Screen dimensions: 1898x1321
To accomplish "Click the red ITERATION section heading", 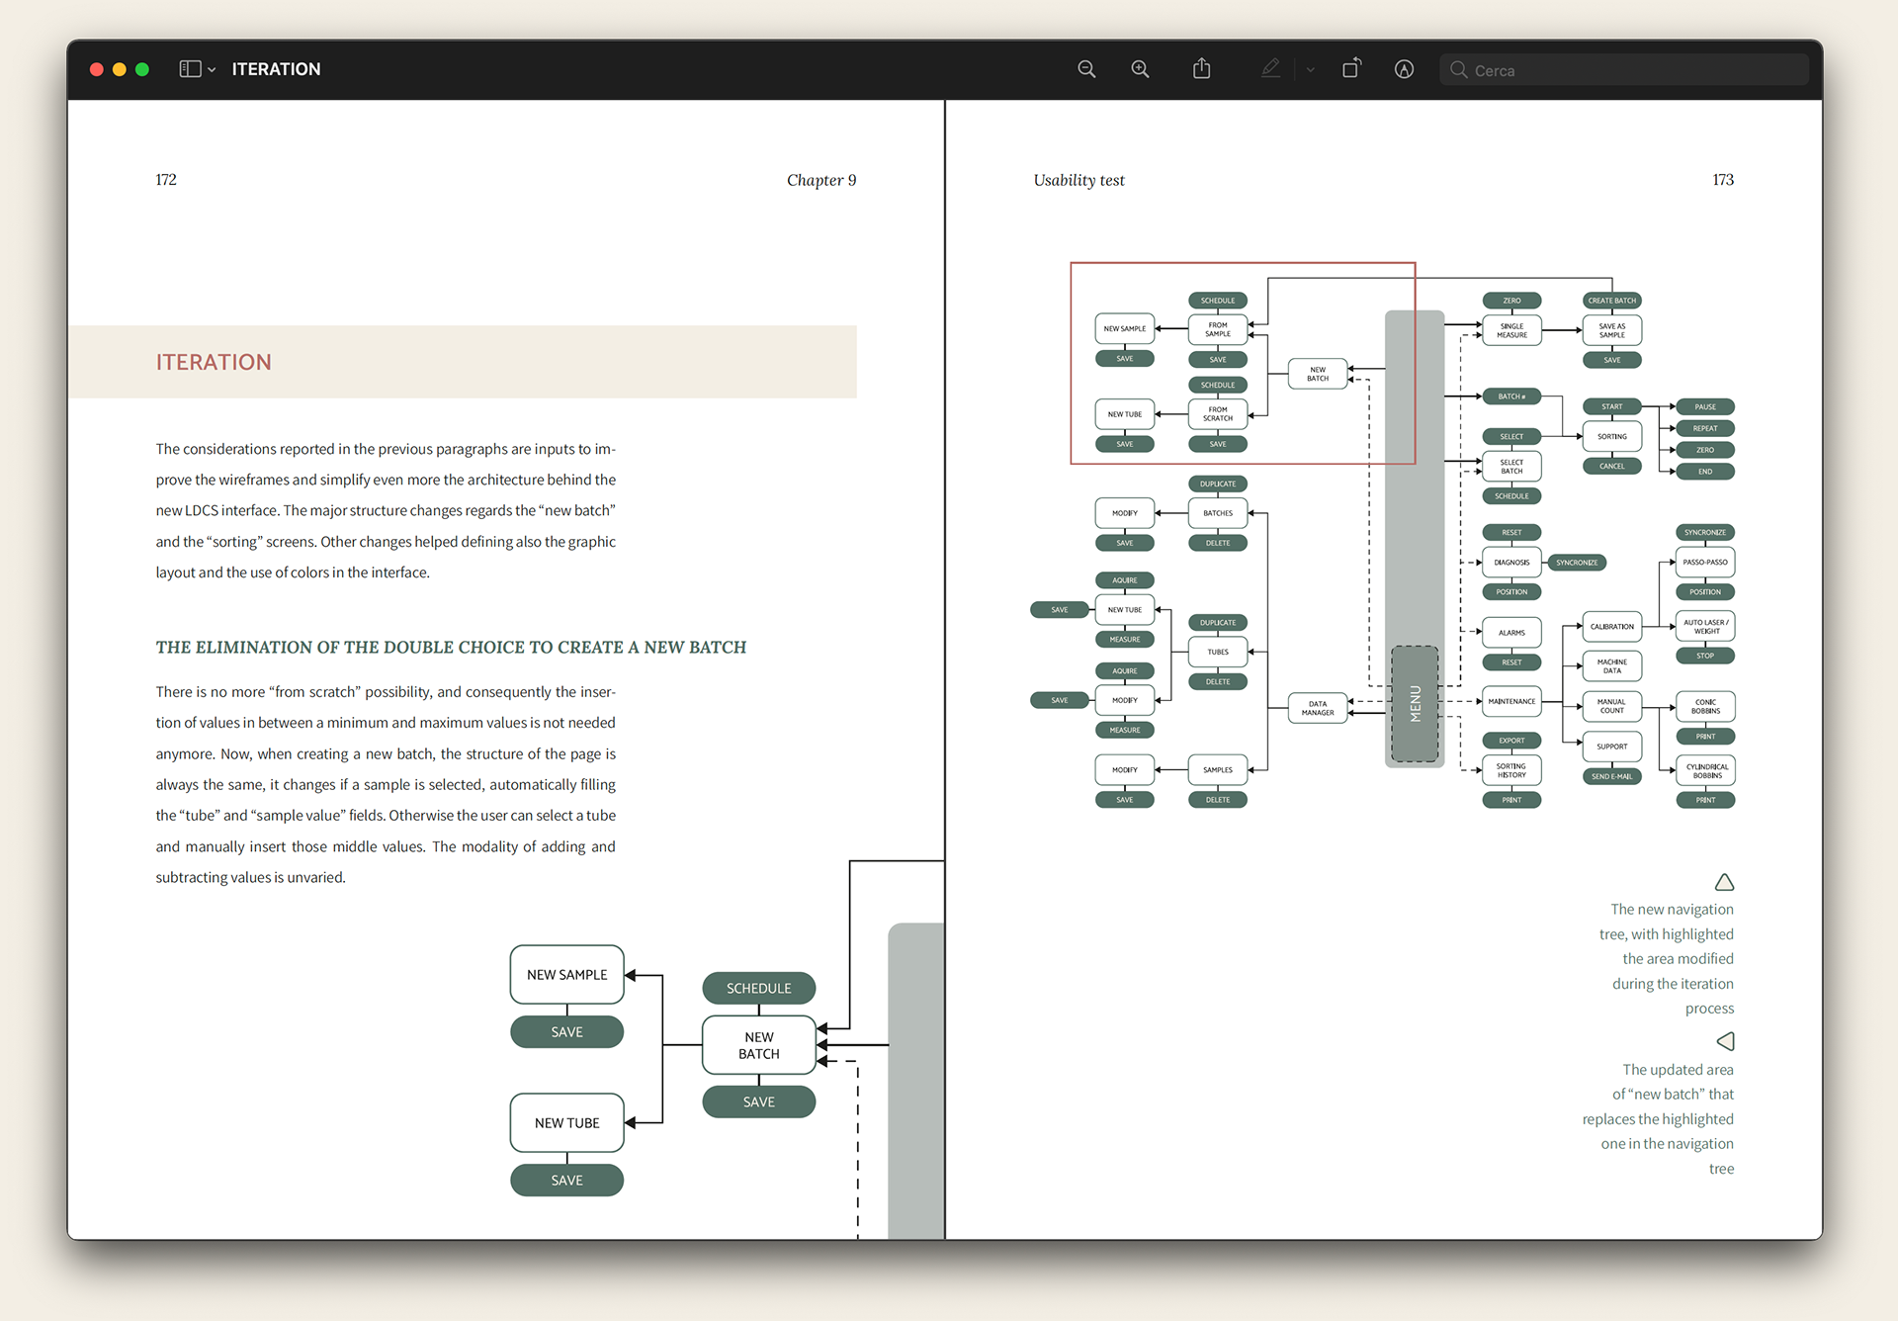I will click(214, 362).
